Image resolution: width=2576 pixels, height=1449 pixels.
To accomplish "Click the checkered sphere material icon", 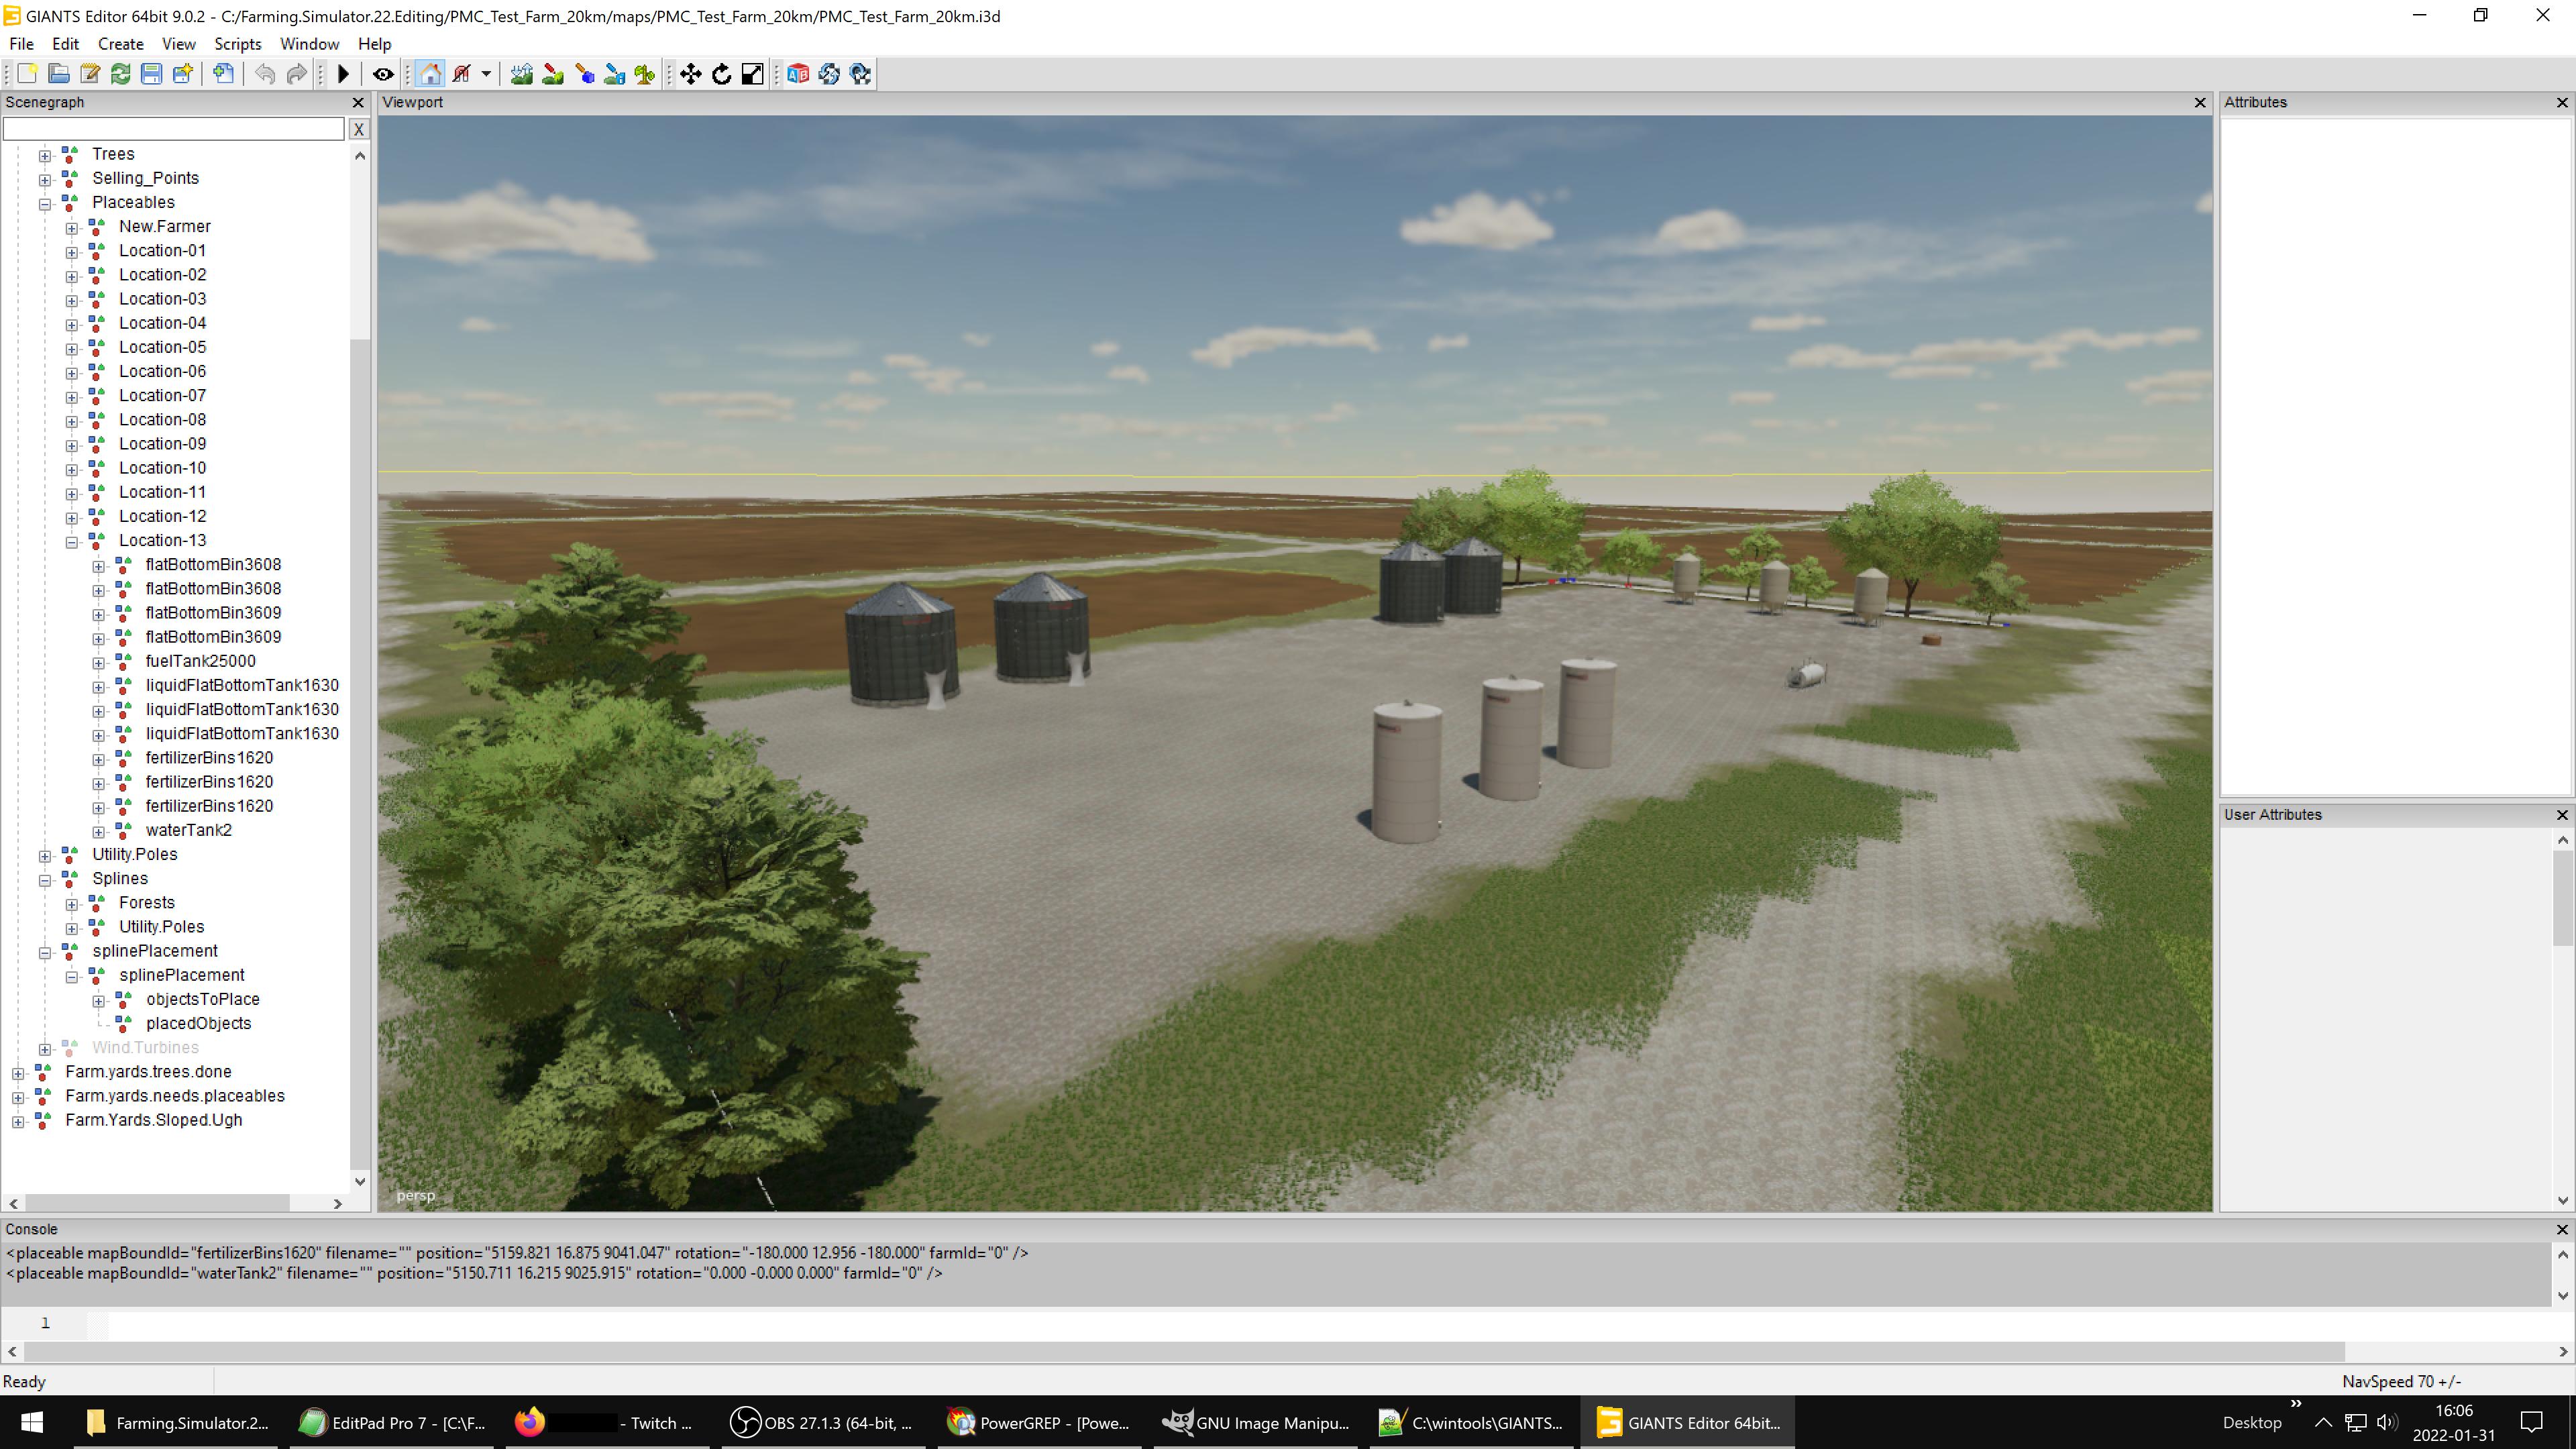I will point(860,74).
